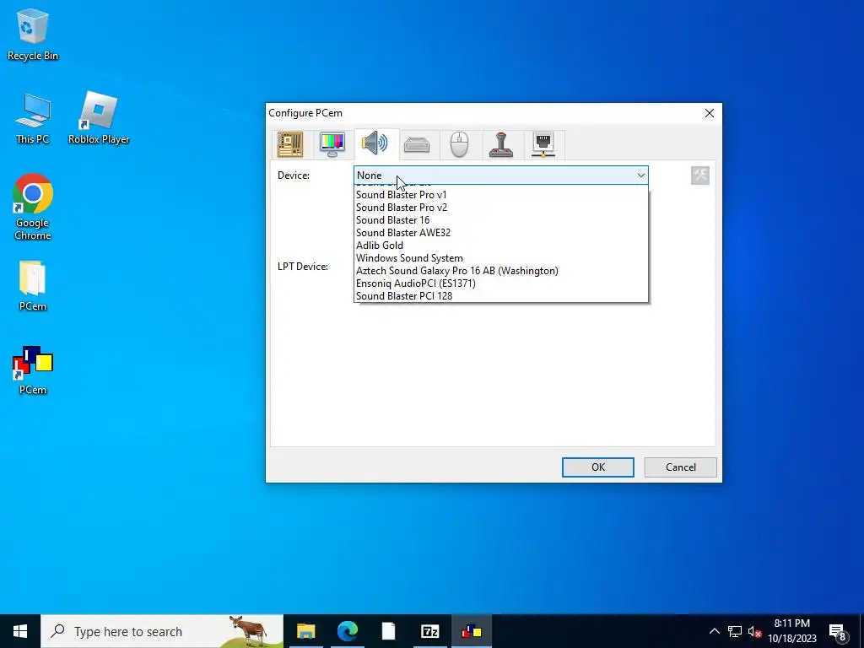This screenshot has width=864, height=648.
Task: Pick Windows Sound System option
Action: pos(501,258)
